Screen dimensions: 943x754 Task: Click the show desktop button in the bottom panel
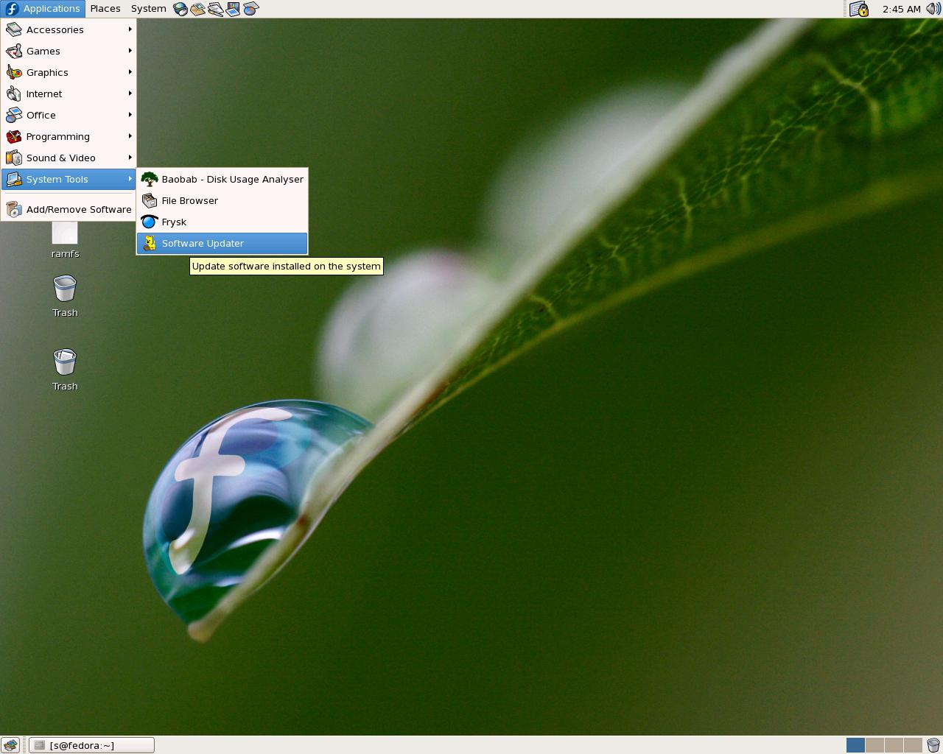[x=10, y=745]
